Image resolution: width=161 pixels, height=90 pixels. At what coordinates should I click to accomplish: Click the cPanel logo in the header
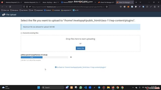click(x=4, y=15)
